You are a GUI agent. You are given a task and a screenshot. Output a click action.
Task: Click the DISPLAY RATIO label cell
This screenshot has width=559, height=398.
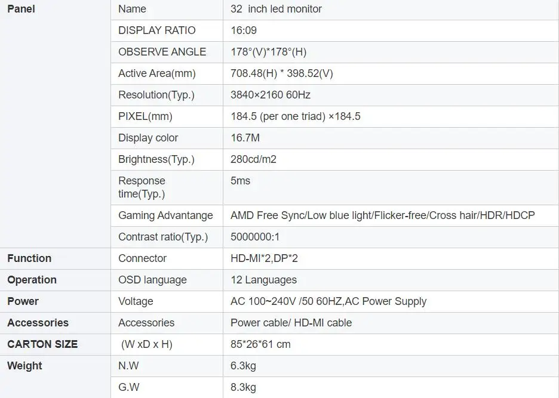click(x=156, y=30)
